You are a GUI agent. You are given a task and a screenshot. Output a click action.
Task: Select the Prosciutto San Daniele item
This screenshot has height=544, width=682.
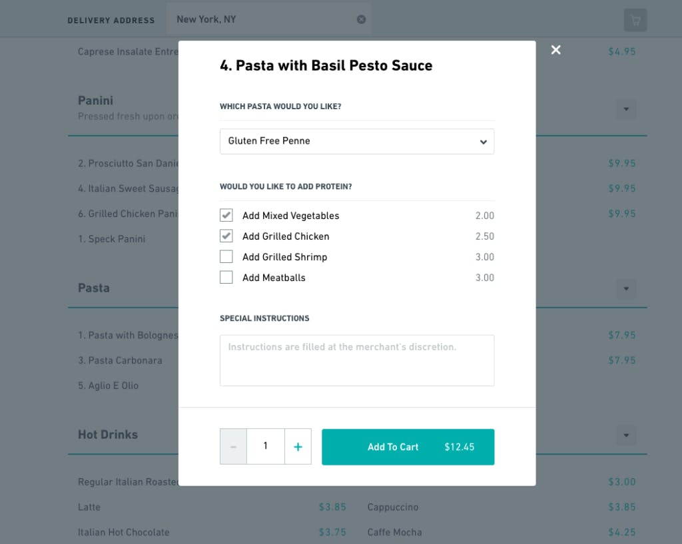131,163
